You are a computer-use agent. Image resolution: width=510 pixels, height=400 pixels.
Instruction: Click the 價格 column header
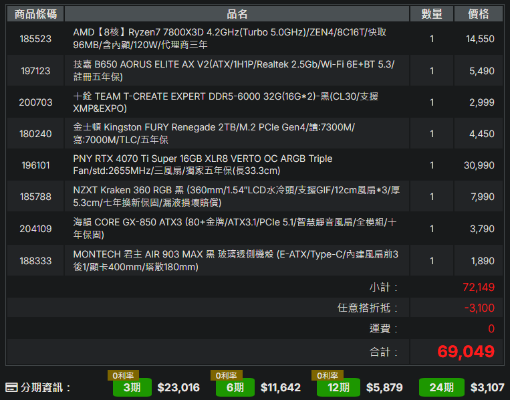tap(478, 14)
